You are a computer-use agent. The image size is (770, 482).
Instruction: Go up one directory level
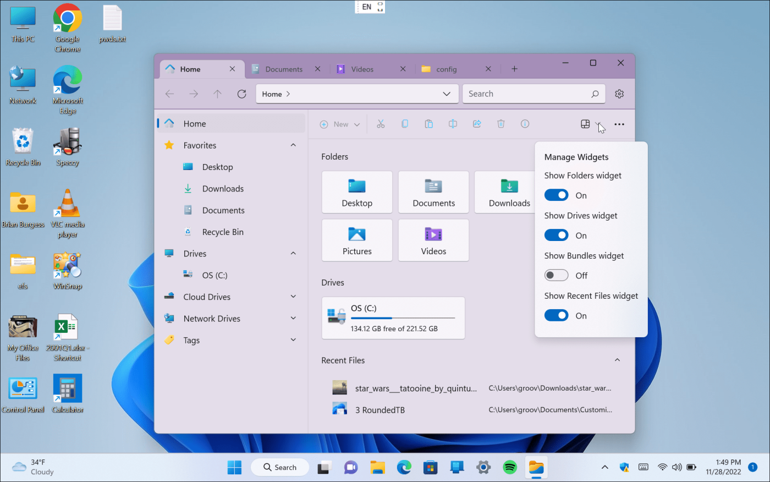(x=218, y=94)
